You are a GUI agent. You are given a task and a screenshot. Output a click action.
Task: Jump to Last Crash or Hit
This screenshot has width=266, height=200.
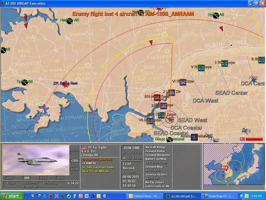pos(157,186)
